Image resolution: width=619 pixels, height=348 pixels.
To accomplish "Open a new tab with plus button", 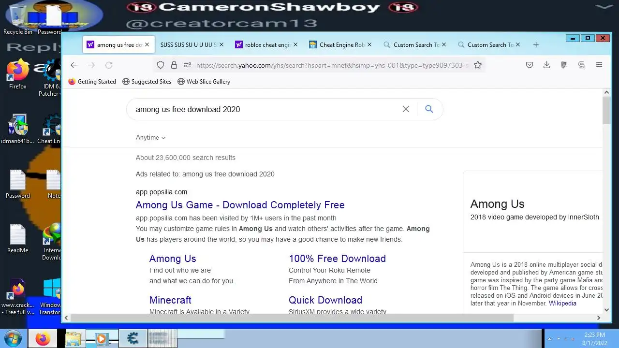I will coord(536,45).
